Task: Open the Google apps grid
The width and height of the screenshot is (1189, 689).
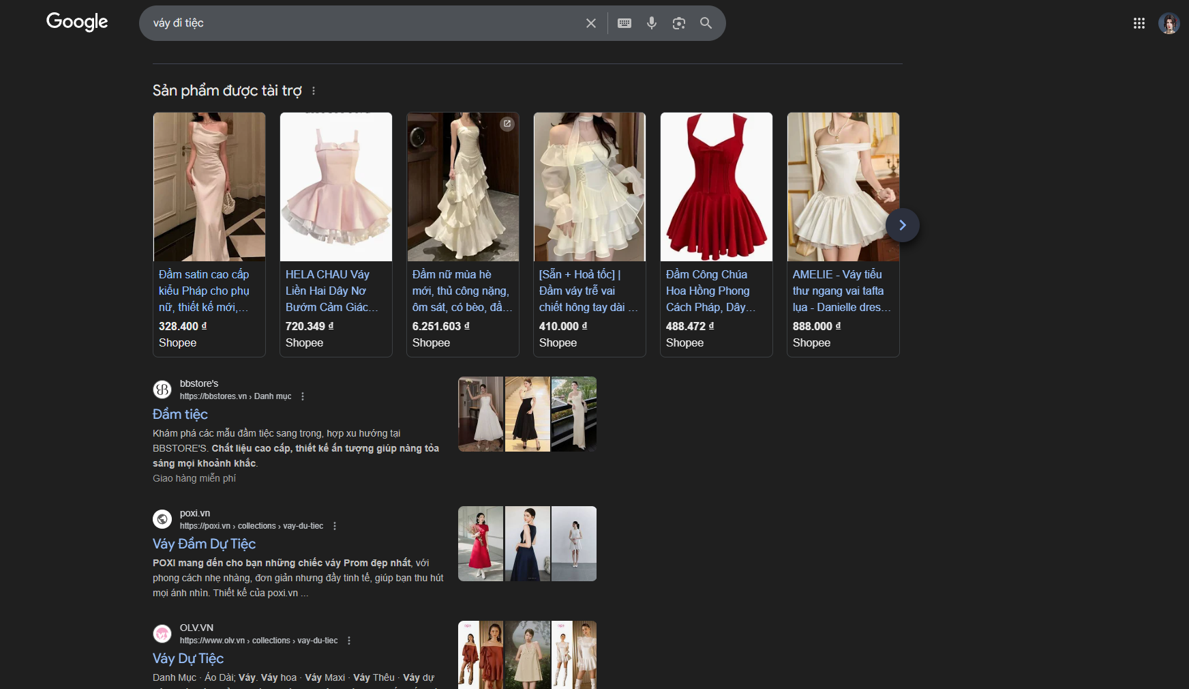Action: pos(1139,23)
